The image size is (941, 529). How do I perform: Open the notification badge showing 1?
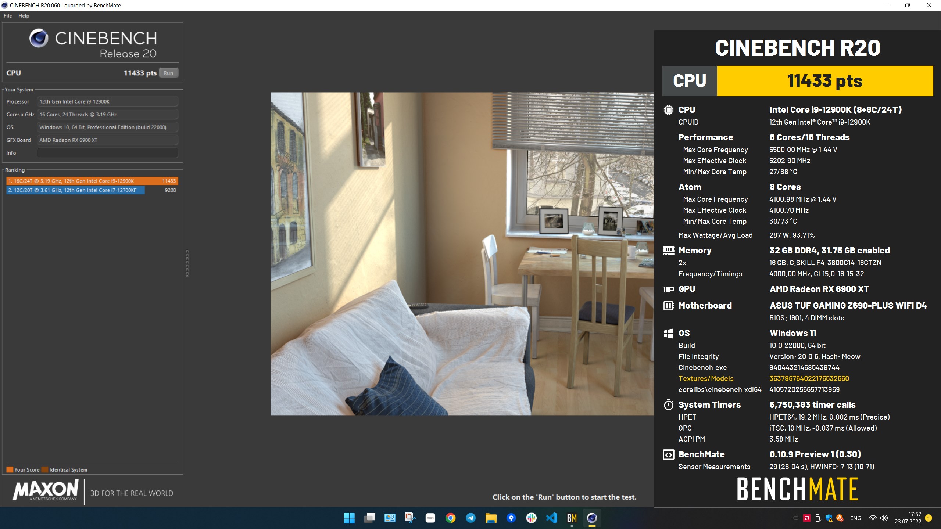click(929, 518)
